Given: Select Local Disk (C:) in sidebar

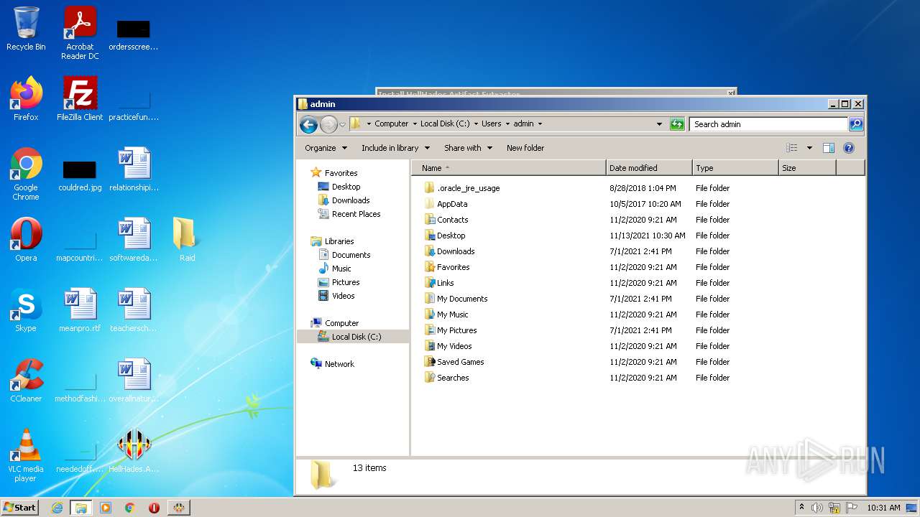Looking at the screenshot, I should pos(353,337).
